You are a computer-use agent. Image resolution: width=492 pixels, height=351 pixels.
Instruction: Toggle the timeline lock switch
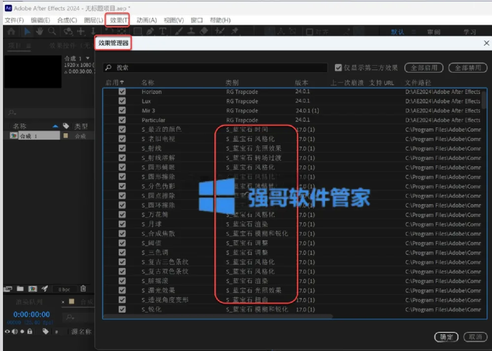point(30,331)
